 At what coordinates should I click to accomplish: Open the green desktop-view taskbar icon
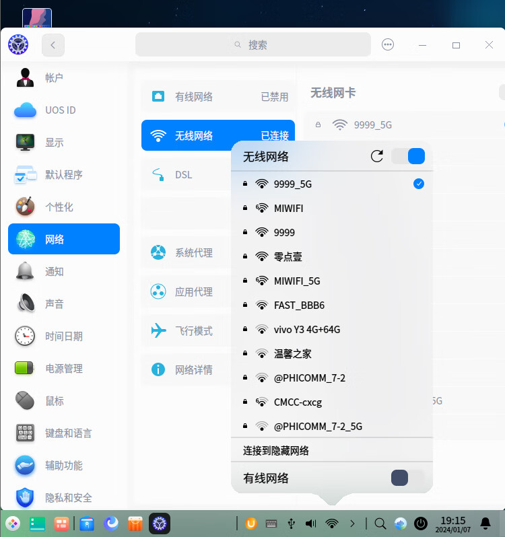pyautogui.click(x=37, y=524)
